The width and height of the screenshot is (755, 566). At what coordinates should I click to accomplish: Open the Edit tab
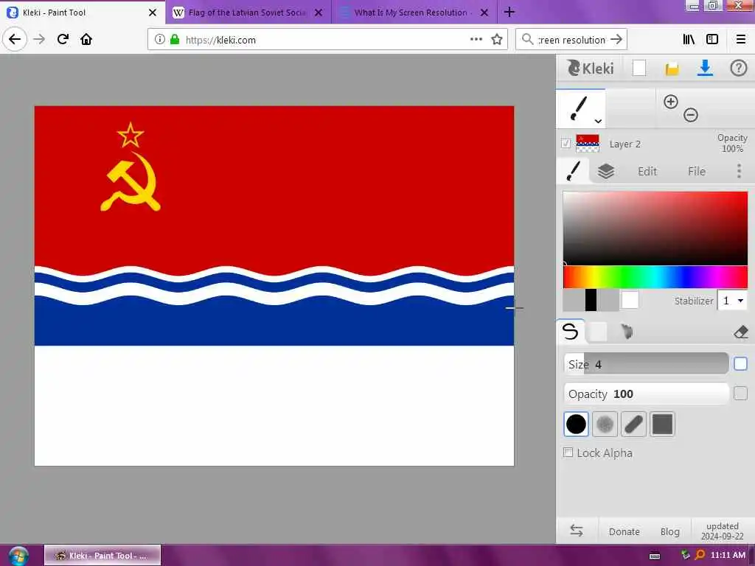[x=647, y=171]
